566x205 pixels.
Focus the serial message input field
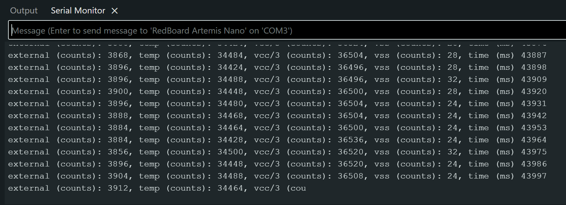click(285, 31)
